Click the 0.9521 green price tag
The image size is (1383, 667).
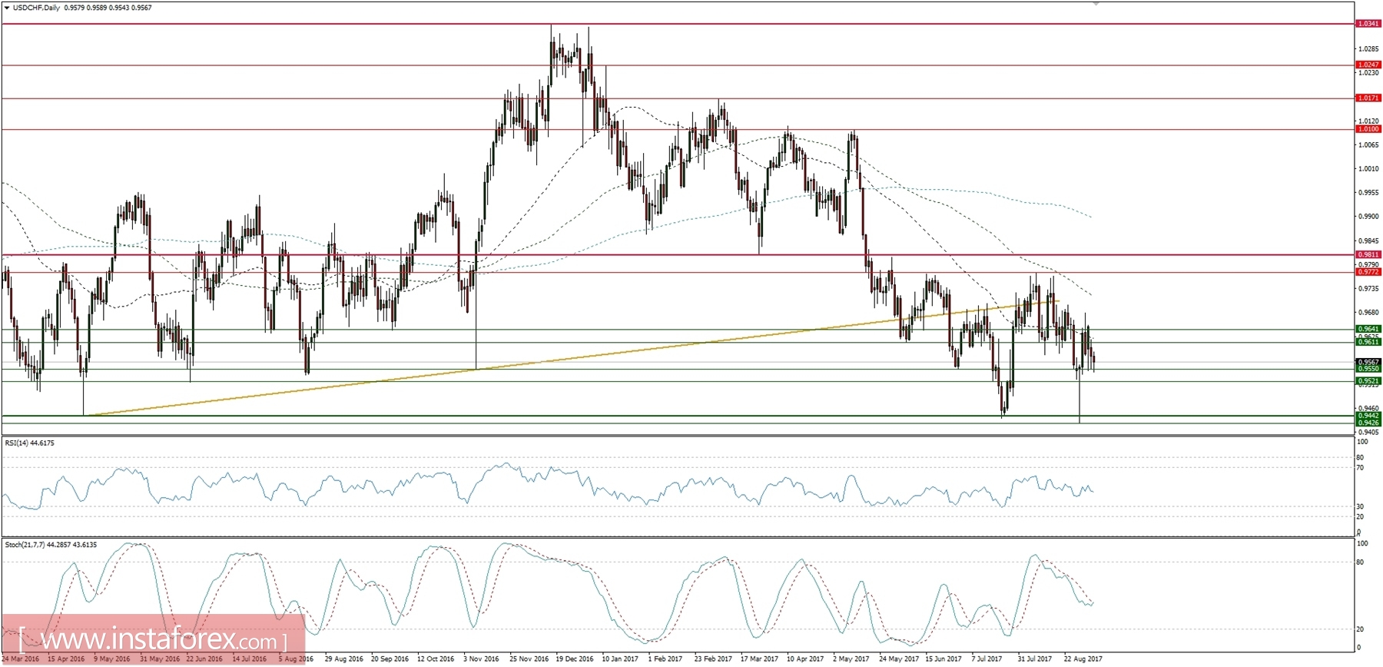pos(1368,381)
